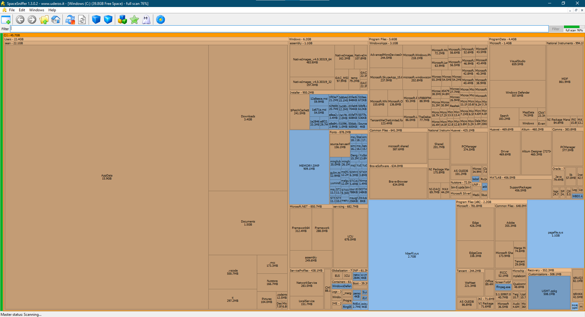The height and width of the screenshot is (317, 585).
Task: Click the full scan 76% progress bar
Action: coord(574,29)
